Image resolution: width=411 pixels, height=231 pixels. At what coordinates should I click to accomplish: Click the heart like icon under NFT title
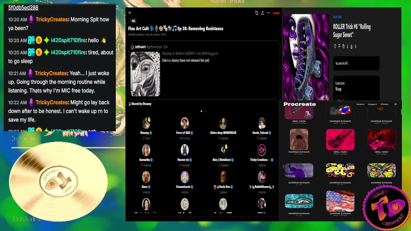click(x=335, y=46)
